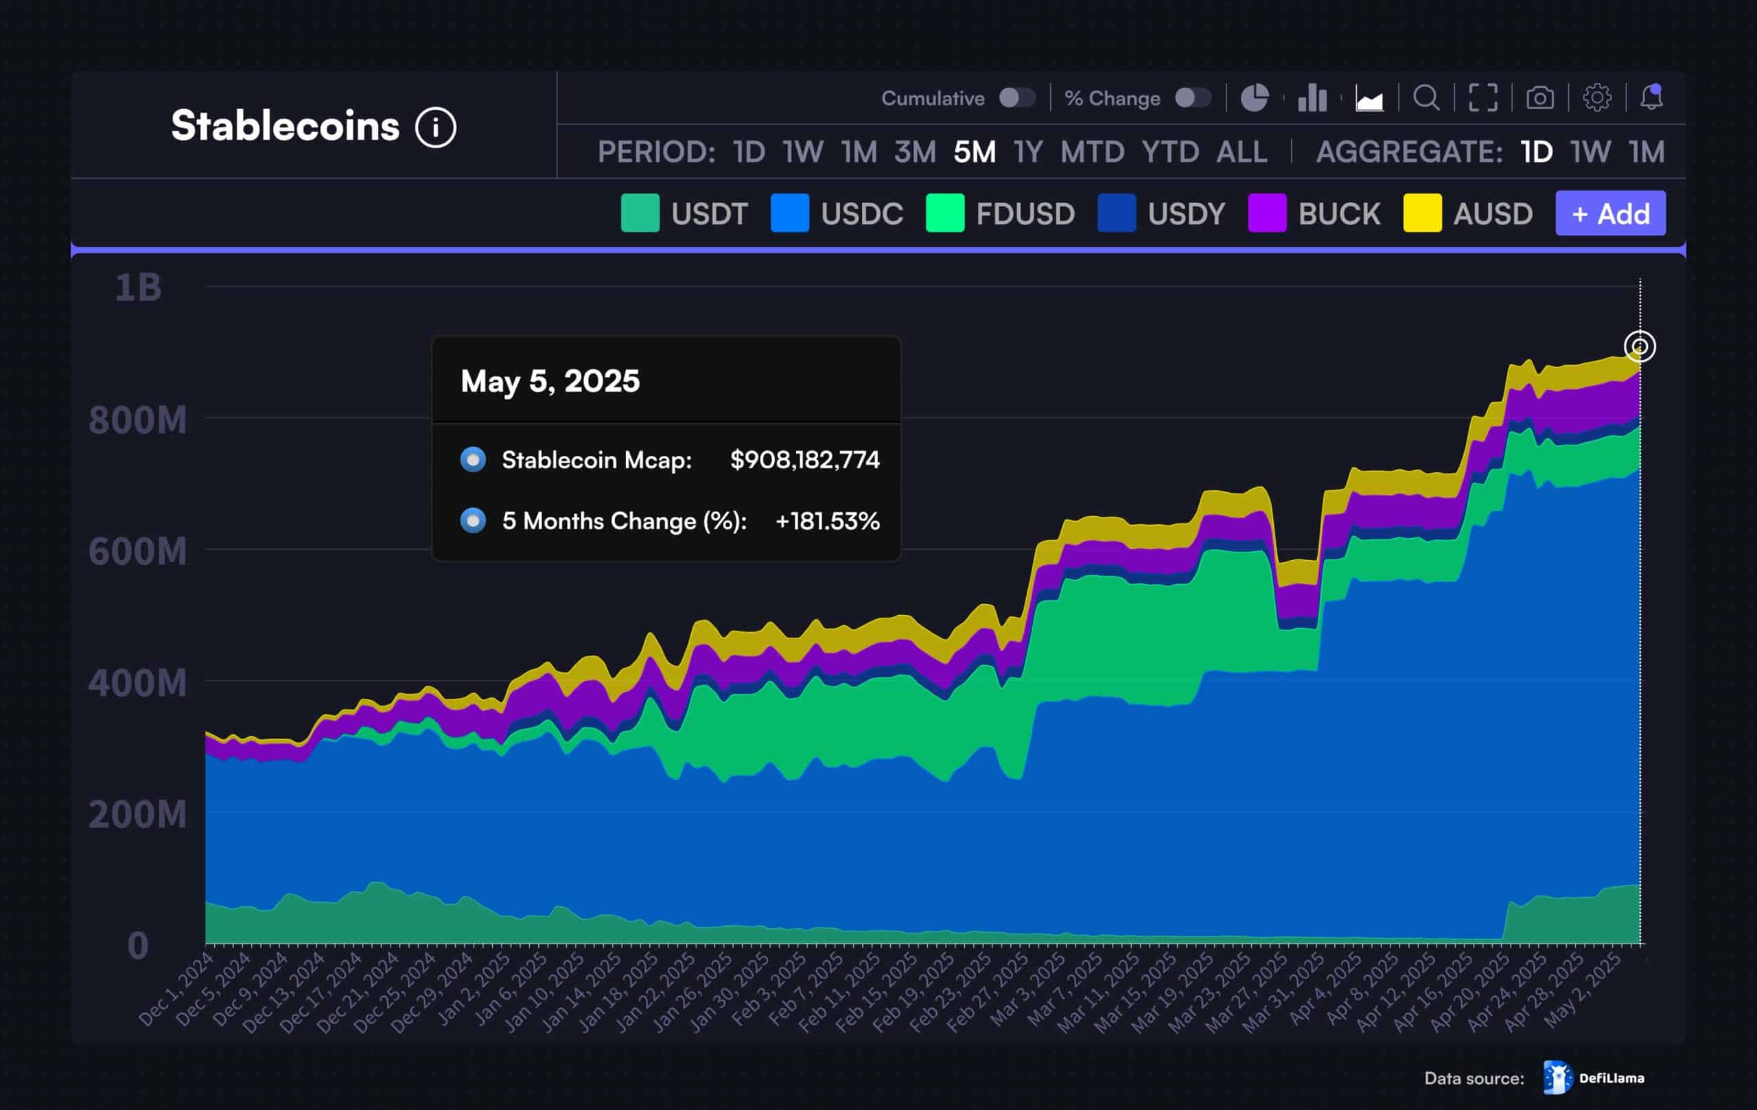
Task: Switch to the bar chart view
Action: pos(1312,96)
